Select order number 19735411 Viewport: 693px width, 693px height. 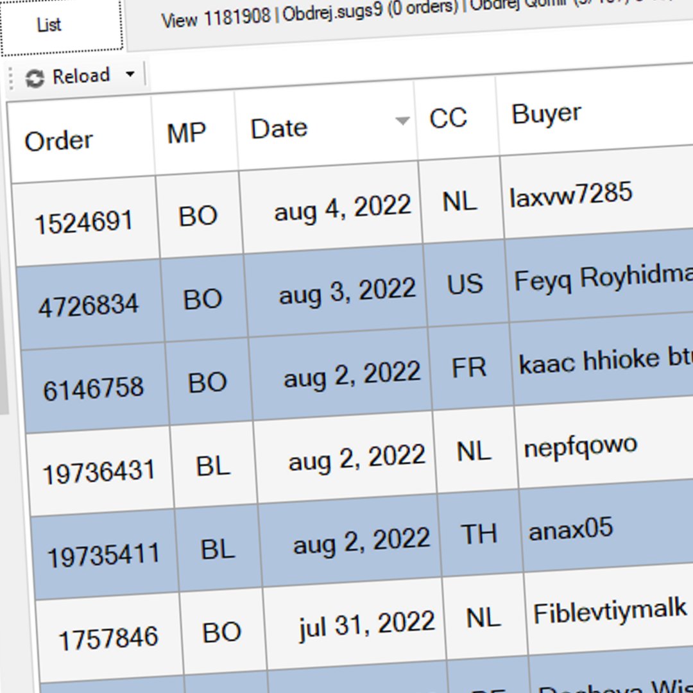pyautogui.click(x=103, y=556)
